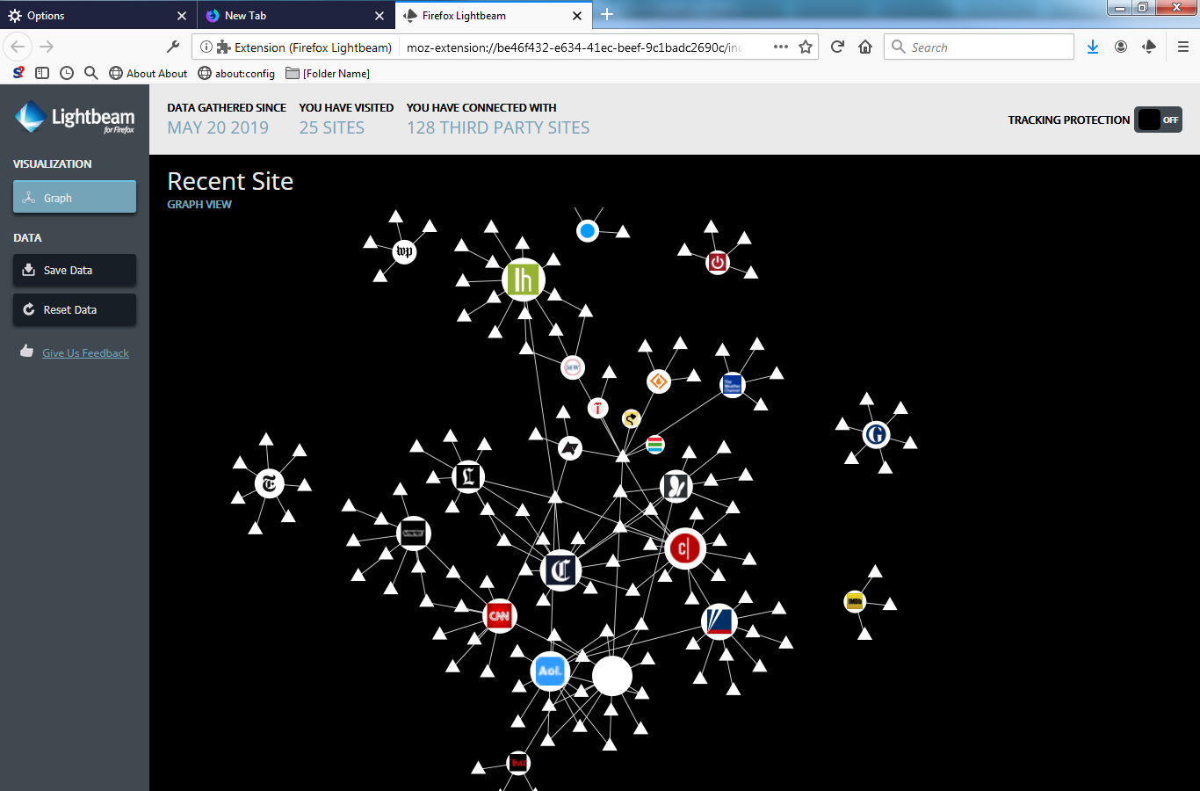Switch to the Options tab

pos(89,15)
